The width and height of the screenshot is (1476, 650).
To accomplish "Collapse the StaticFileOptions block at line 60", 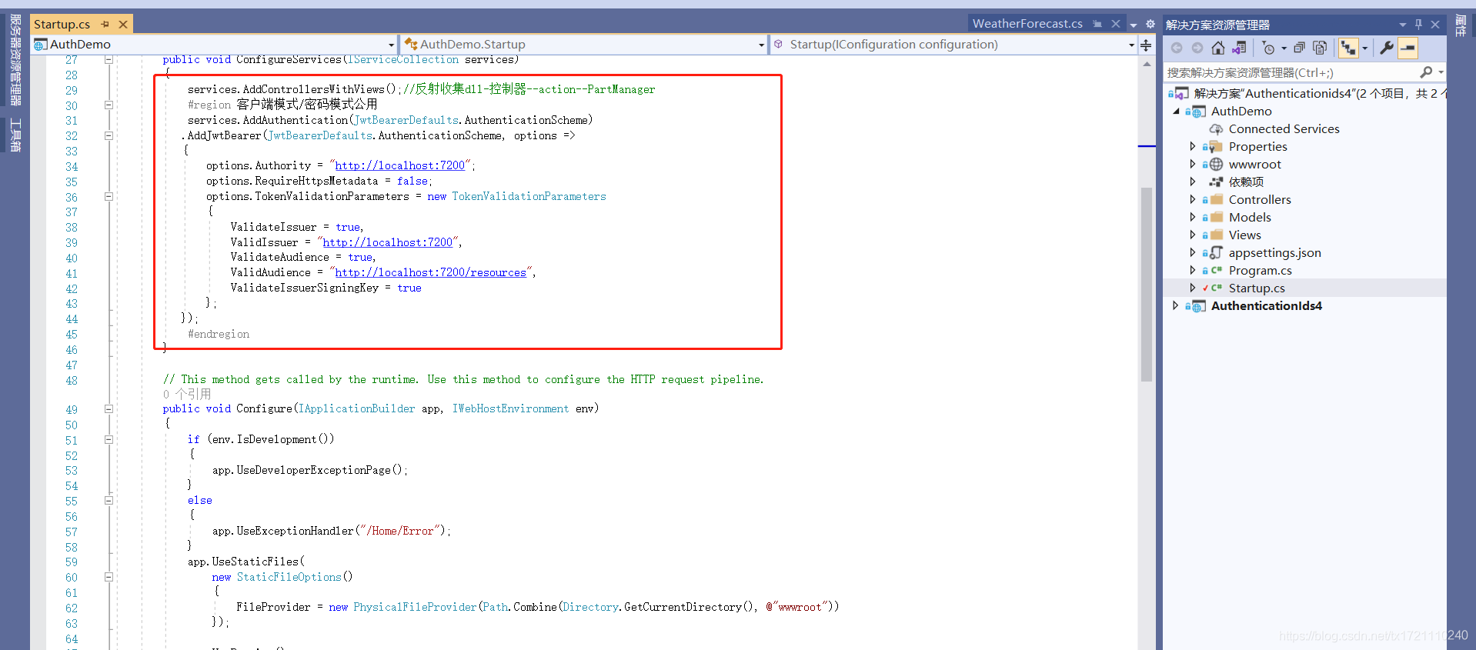I will click(x=109, y=577).
